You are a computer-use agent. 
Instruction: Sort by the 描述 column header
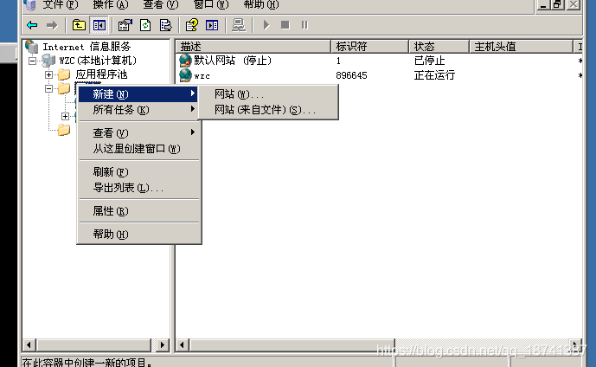[253, 47]
